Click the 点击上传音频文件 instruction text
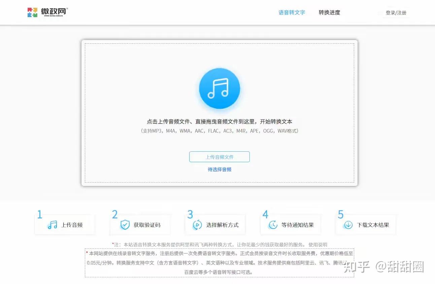This screenshot has width=435, height=284. [x=220, y=122]
